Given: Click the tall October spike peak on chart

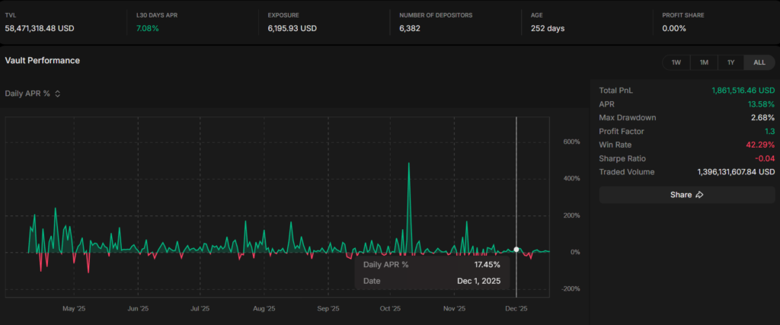Looking at the screenshot, I should [x=409, y=164].
